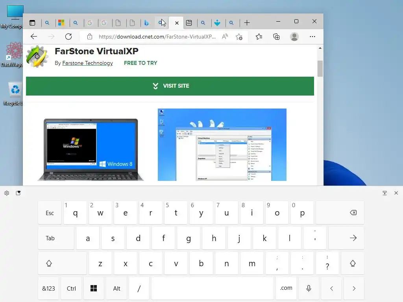Open the Farstone Technology developer link
This screenshot has width=403, height=302.
87,63
